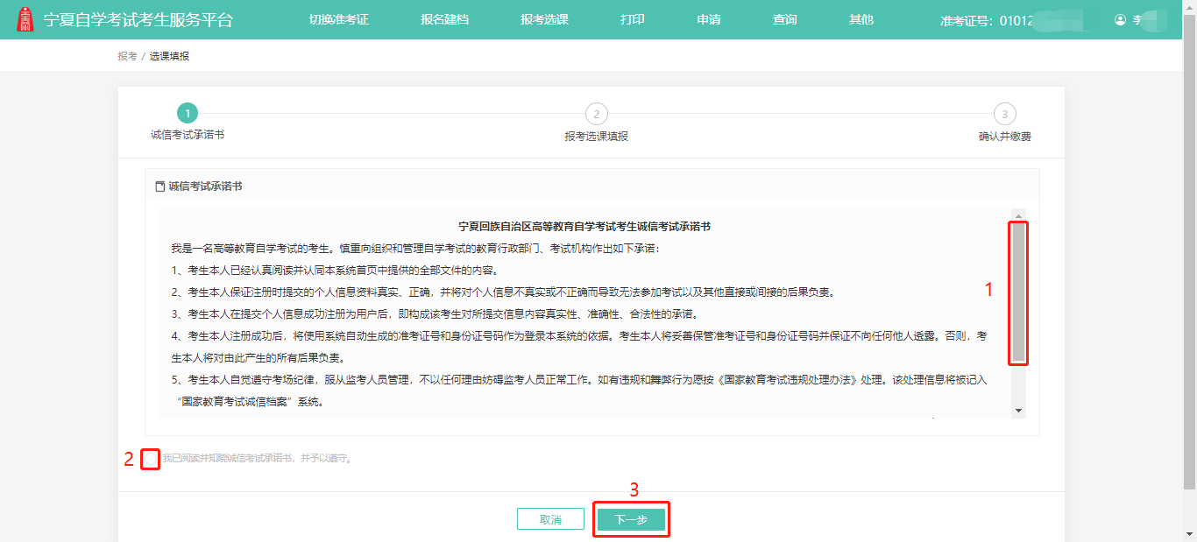1197x542 pixels.
Task: Select step 1 circle 诚信考试承诺书
Action: click(187, 113)
